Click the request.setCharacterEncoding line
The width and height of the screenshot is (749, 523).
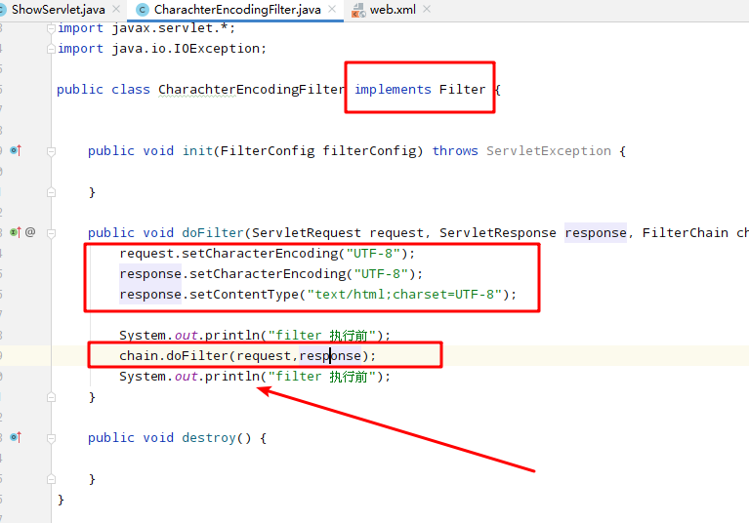point(267,254)
